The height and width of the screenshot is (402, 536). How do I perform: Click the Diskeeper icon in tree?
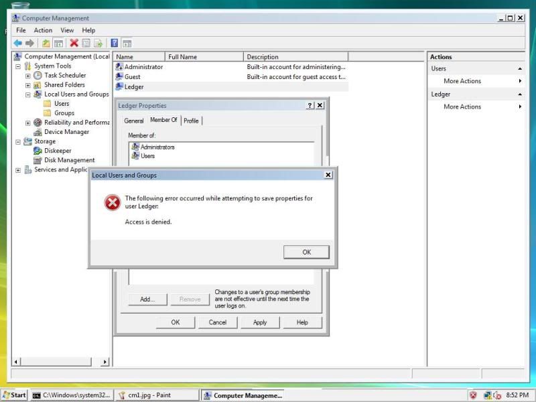coord(38,151)
